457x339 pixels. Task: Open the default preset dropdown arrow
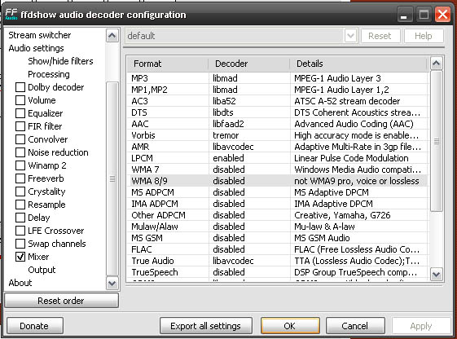click(x=350, y=36)
